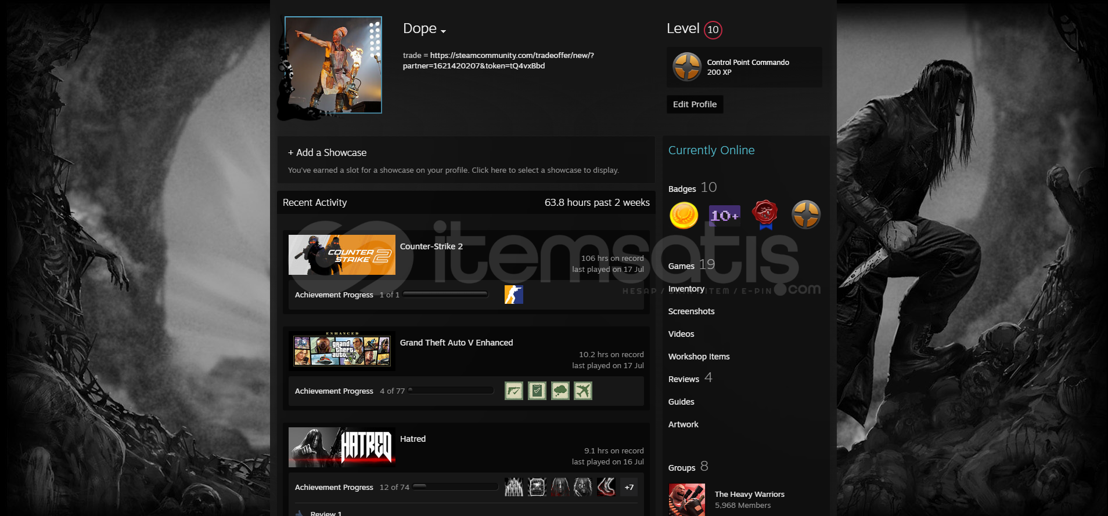The height and width of the screenshot is (516, 1108).
Task: Click the GTA V clipboard checkmark achievement icon
Action: tap(537, 391)
